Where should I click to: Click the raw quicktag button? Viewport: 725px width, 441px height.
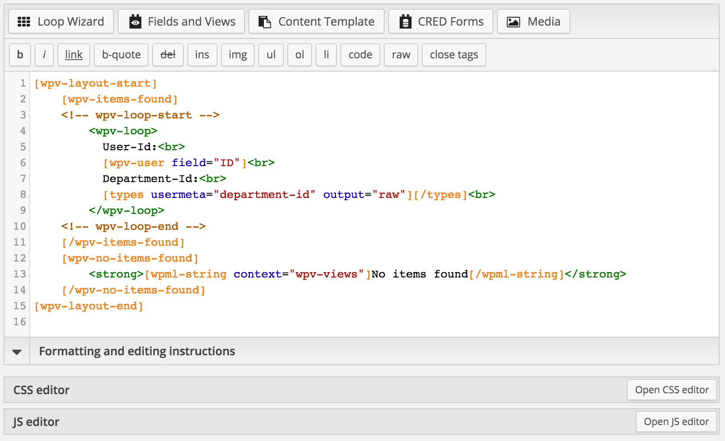pyautogui.click(x=401, y=55)
